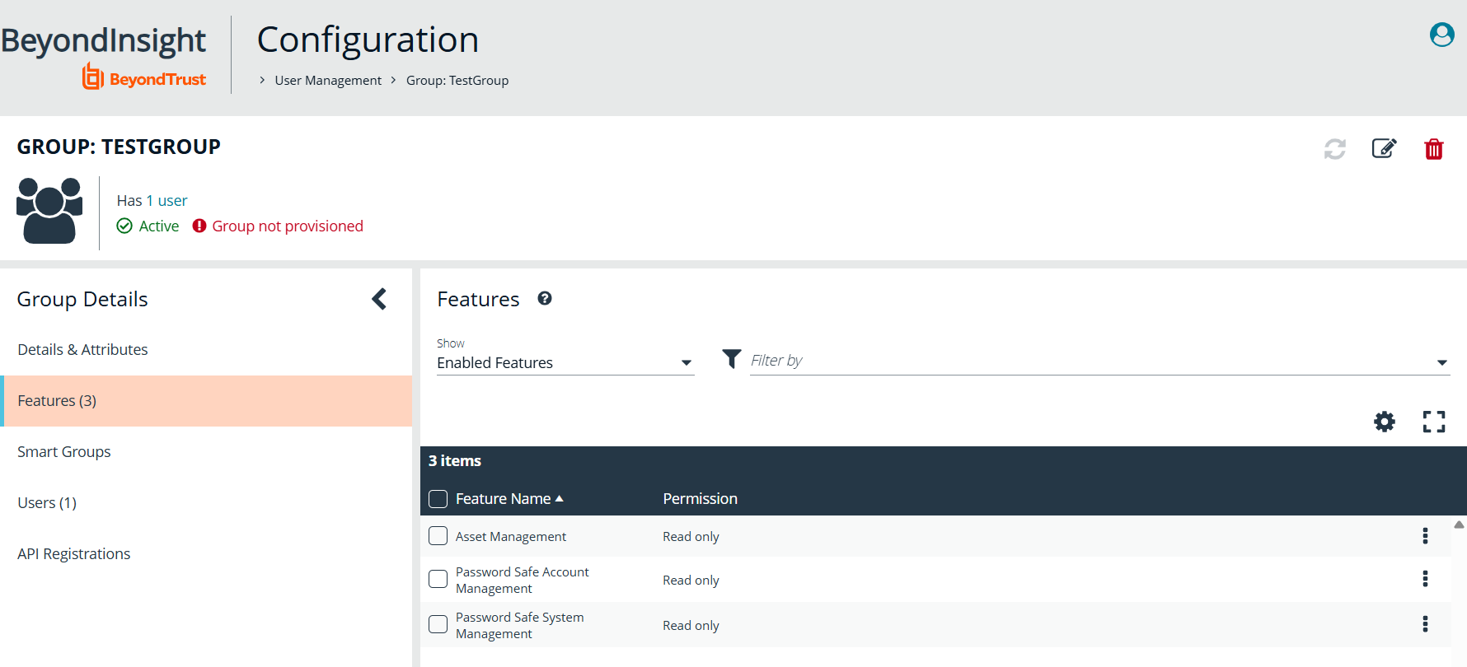This screenshot has height=667, width=1467.
Task: Open Asset Management row actions menu
Action: click(1424, 536)
